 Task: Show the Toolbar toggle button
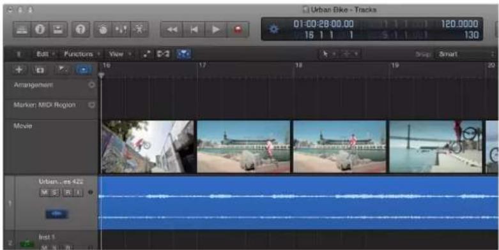(x=58, y=29)
